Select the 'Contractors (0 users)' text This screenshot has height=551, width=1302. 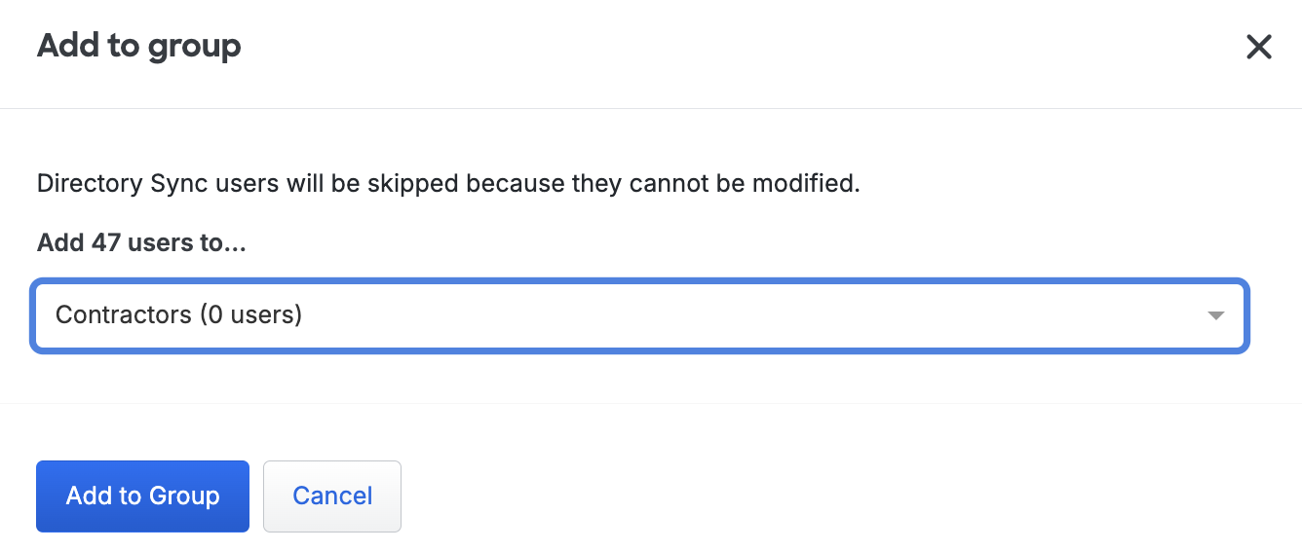tap(178, 315)
